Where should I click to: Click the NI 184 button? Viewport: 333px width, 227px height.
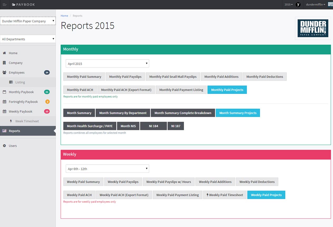click(x=153, y=126)
